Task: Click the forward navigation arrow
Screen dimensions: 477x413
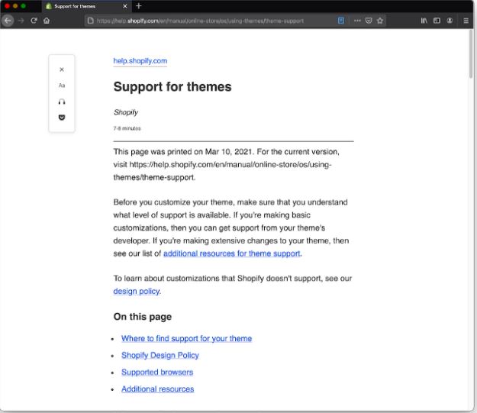Action: click(21, 21)
